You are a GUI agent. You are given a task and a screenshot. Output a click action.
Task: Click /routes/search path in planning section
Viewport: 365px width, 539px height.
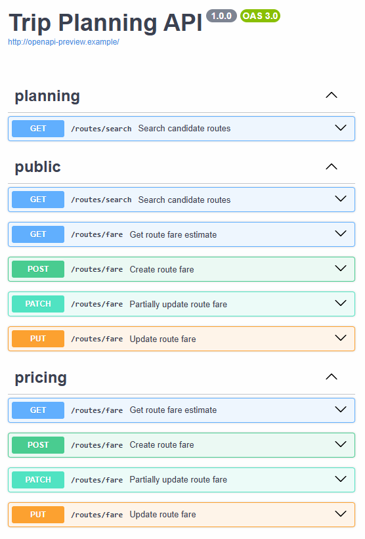point(101,129)
